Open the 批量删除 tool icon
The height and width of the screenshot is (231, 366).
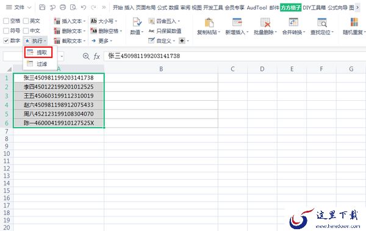(x=265, y=23)
